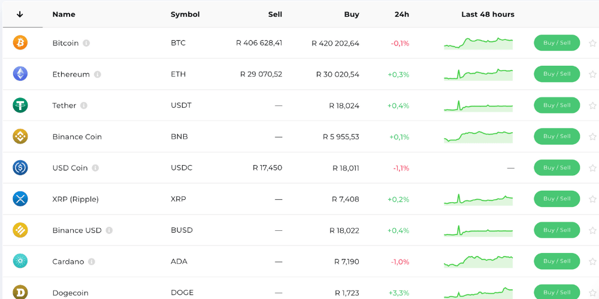599x299 pixels.
Task: Click the Cardano logo icon
Action: (20, 261)
